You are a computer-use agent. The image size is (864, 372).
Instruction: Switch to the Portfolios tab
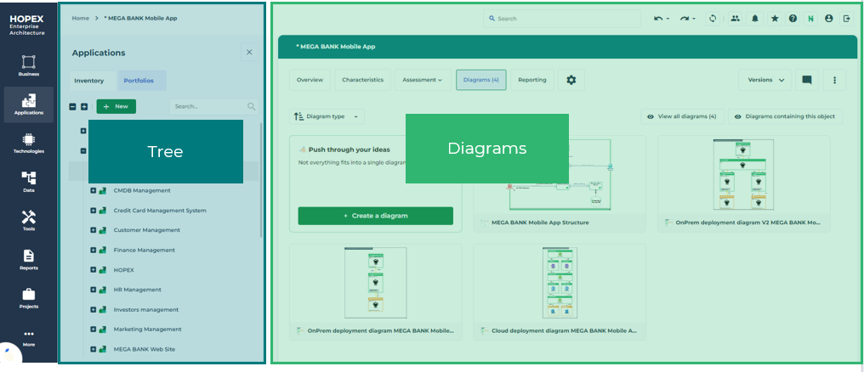139,81
